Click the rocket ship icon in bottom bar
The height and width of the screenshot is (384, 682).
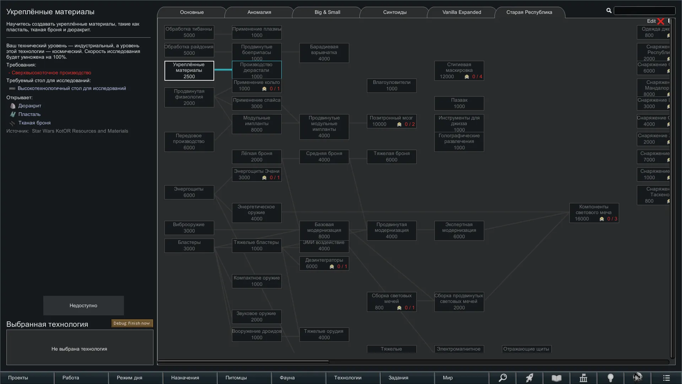[x=530, y=378]
